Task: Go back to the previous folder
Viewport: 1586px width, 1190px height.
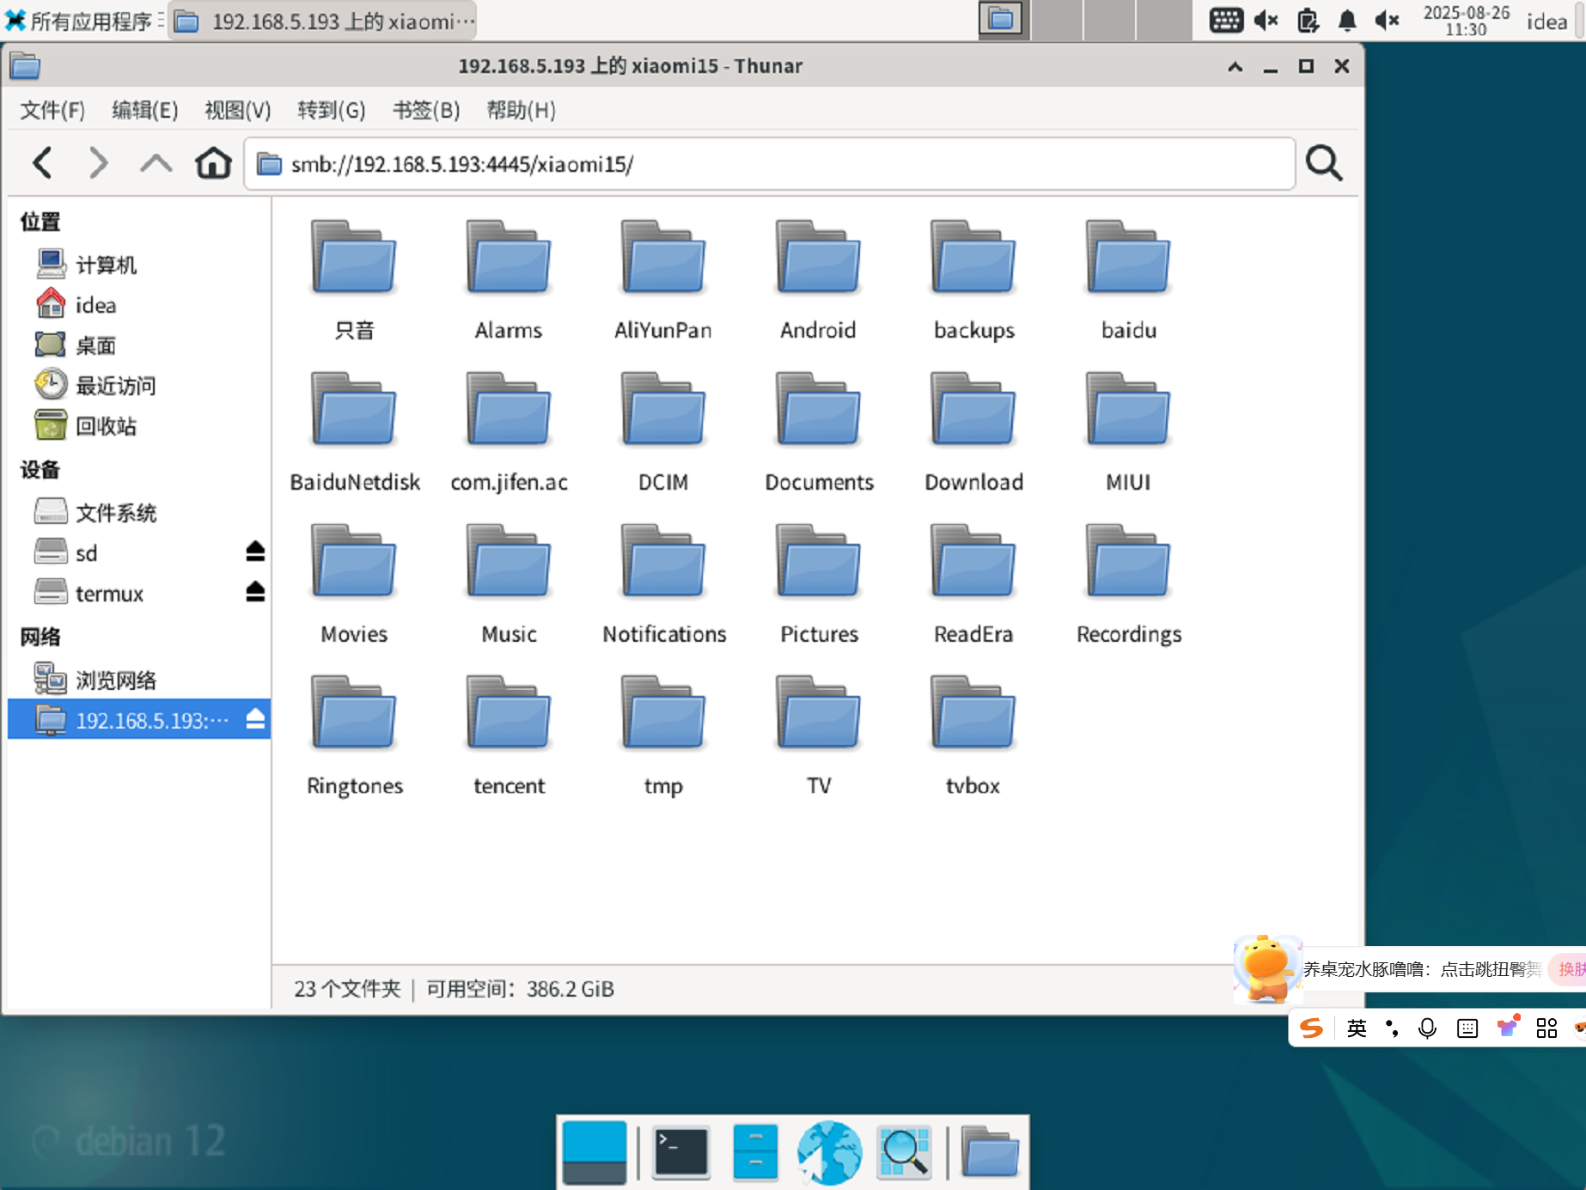Action: pyautogui.click(x=43, y=163)
